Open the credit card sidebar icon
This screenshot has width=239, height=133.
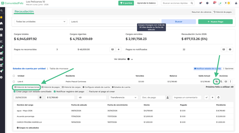1,59
